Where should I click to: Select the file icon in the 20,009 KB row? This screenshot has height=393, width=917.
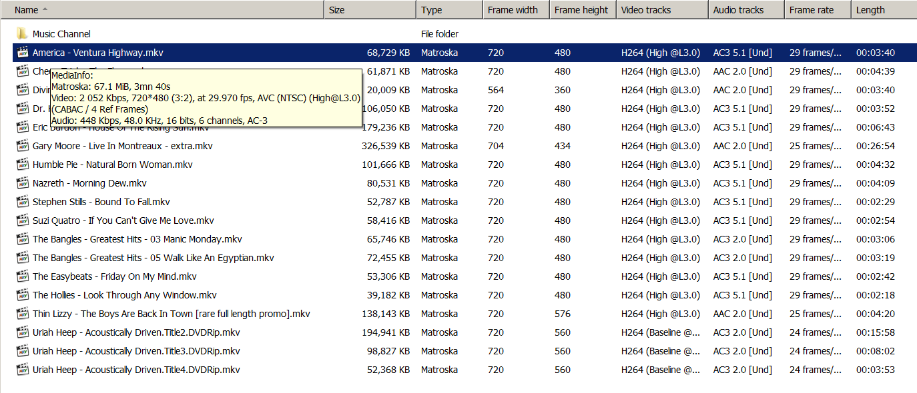(x=22, y=90)
